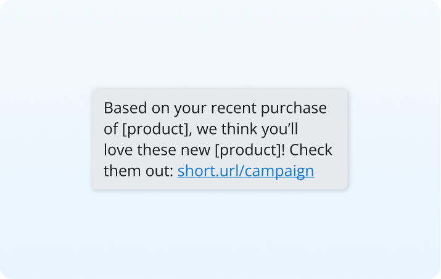Image resolution: width=441 pixels, height=279 pixels.
Task: Open the short.url/campaign link
Action: [245, 171]
